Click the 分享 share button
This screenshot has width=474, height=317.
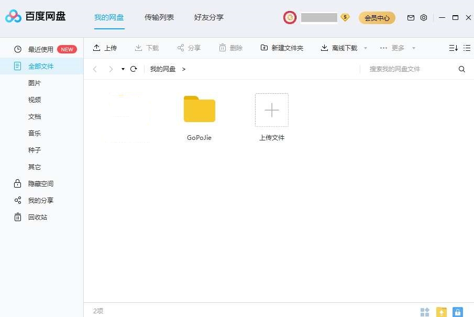(x=189, y=48)
